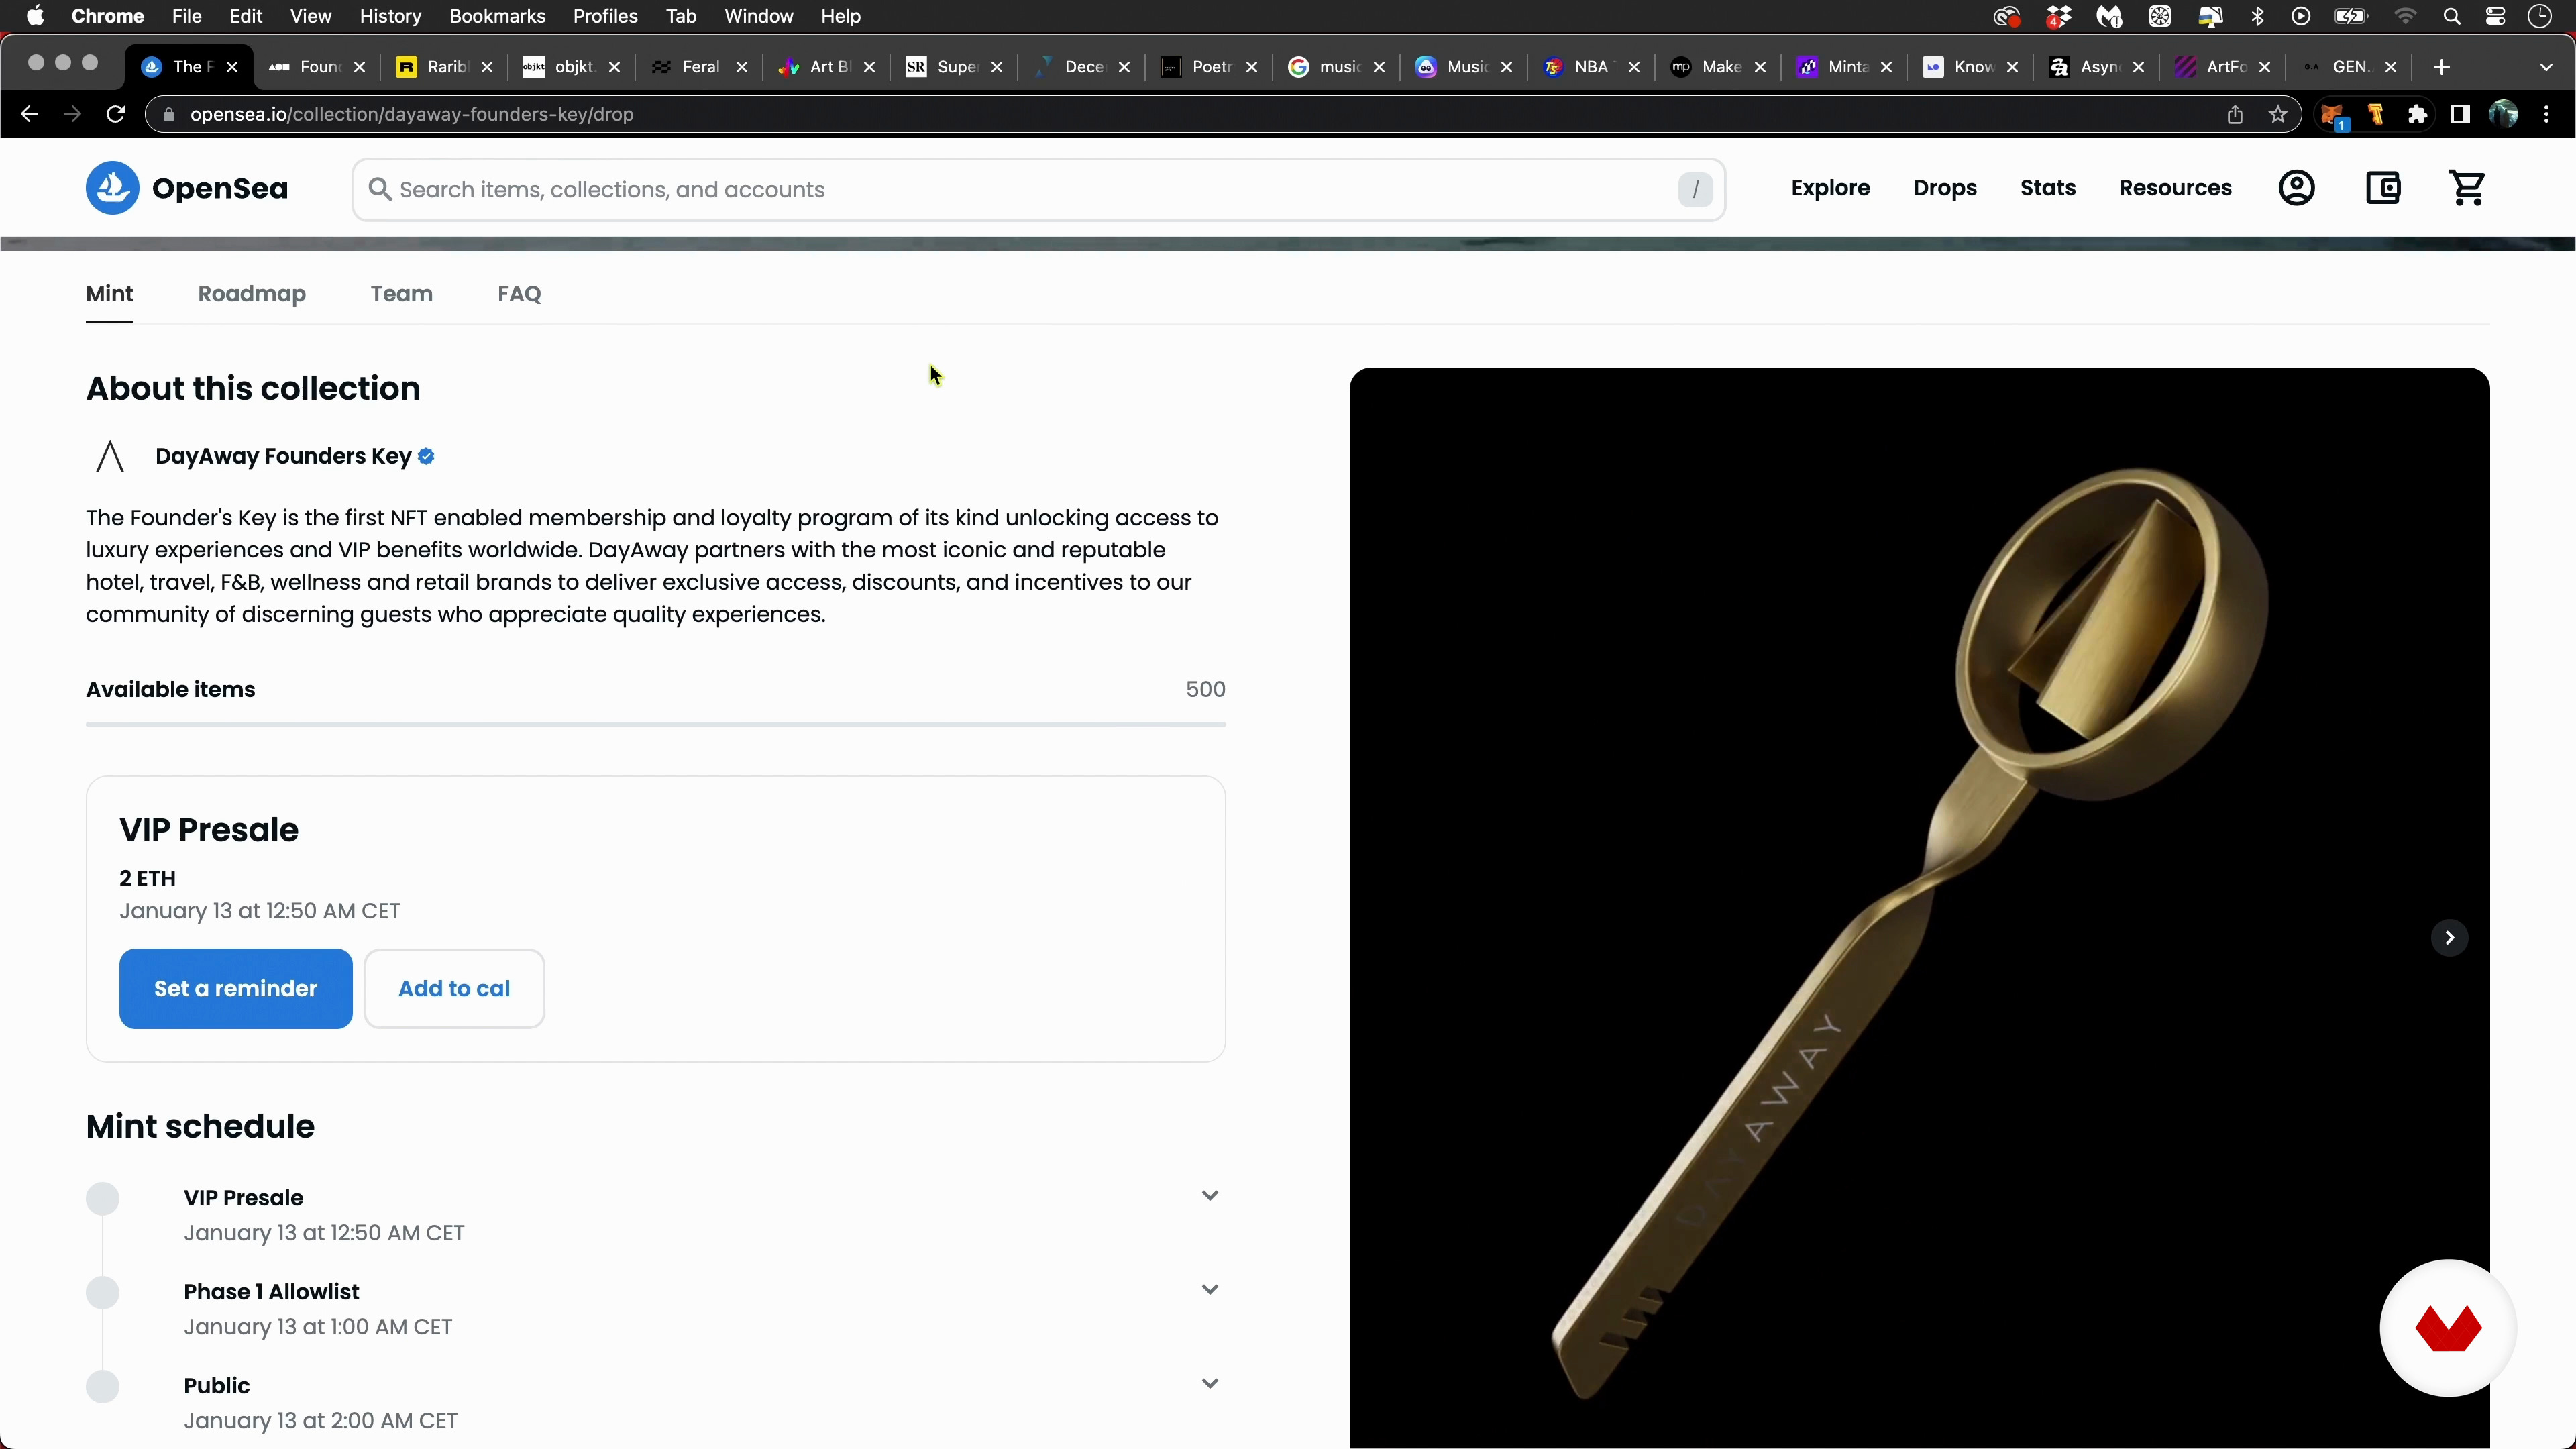
Task: Bookmark page with star icon
Action: tap(2278, 115)
